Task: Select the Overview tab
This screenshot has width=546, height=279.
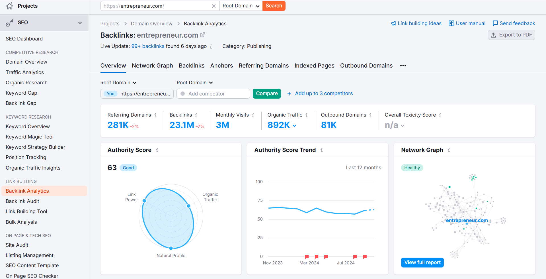Action: coord(113,66)
